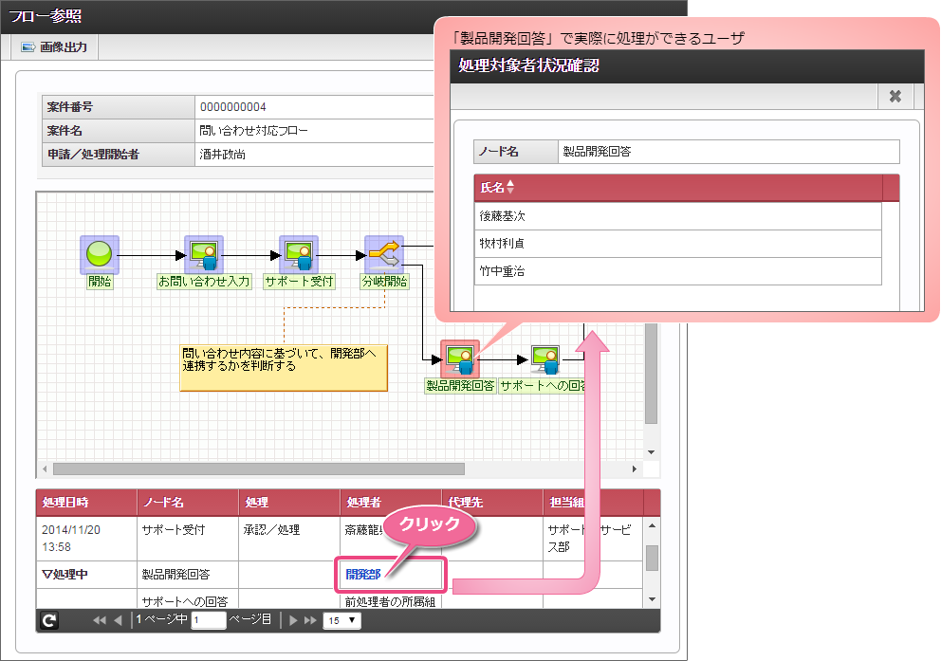
Task: Click the applicant name 酒井政尚
Action: [x=222, y=155]
